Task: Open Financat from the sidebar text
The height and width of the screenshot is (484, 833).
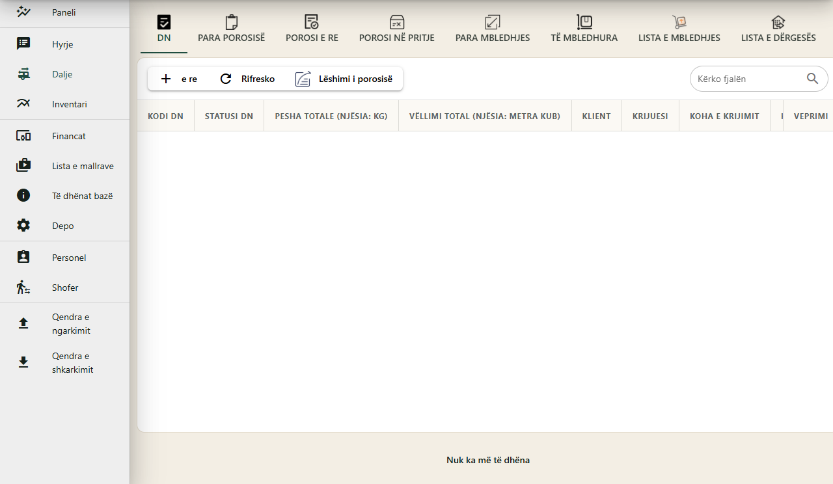Action: click(x=69, y=136)
